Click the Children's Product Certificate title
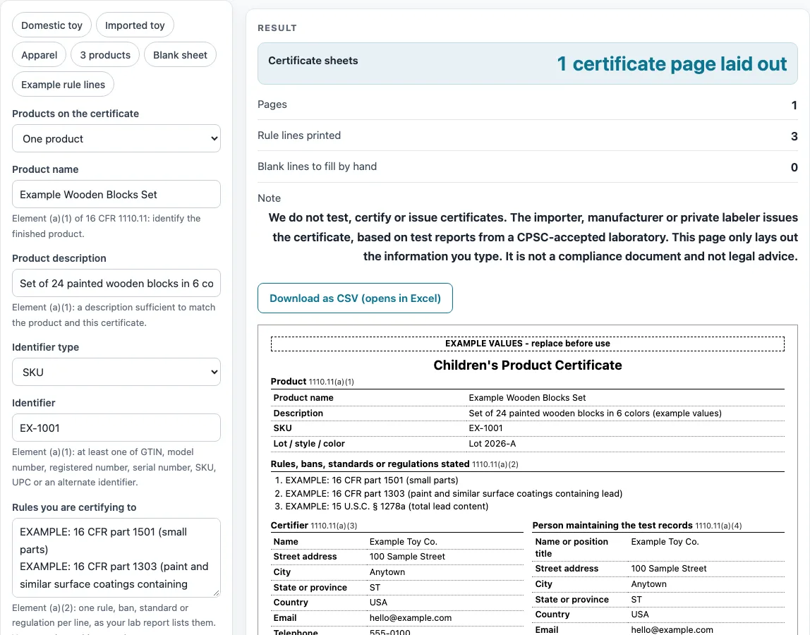This screenshot has height=635, width=810. pos(528,365)
